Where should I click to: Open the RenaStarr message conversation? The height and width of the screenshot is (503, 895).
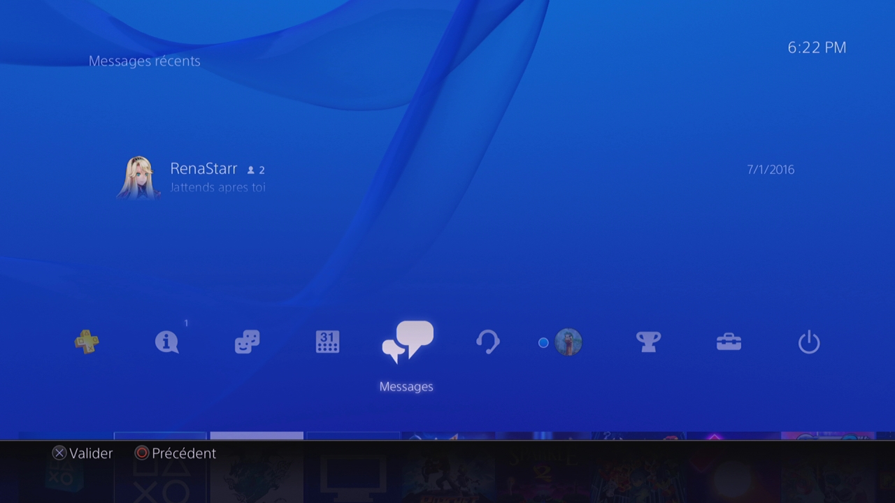tap(456, 177)
